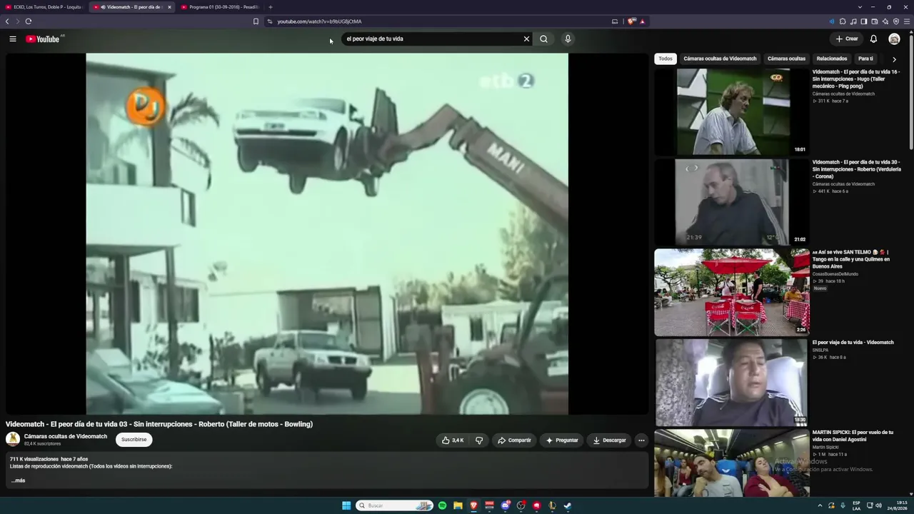Open thumbnail of El peor día 16 Hugo video

pos(732,111)
